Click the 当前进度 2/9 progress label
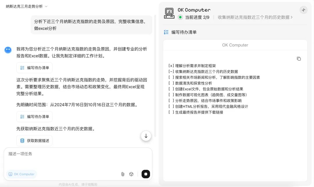 tap(197, 17)
